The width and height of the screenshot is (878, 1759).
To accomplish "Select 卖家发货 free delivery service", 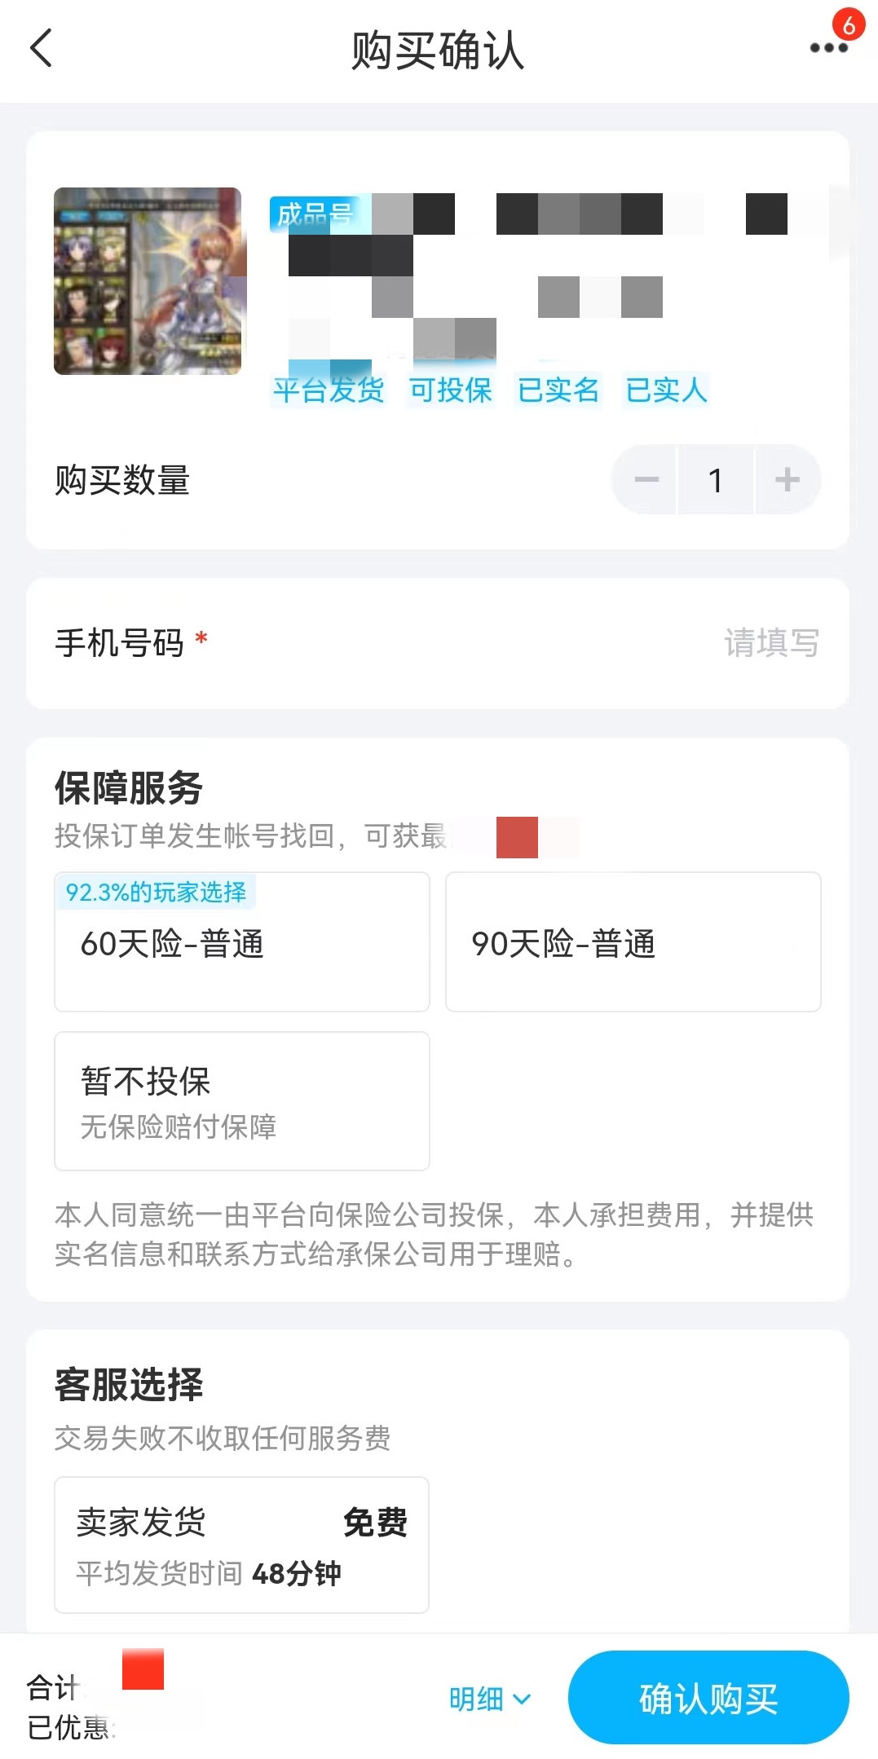I will click(x=242, y=1545).
